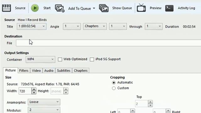This screenshot has width=201, height=113.
Task: Increase Top crop with up arrow
Action: coord(150,102)
